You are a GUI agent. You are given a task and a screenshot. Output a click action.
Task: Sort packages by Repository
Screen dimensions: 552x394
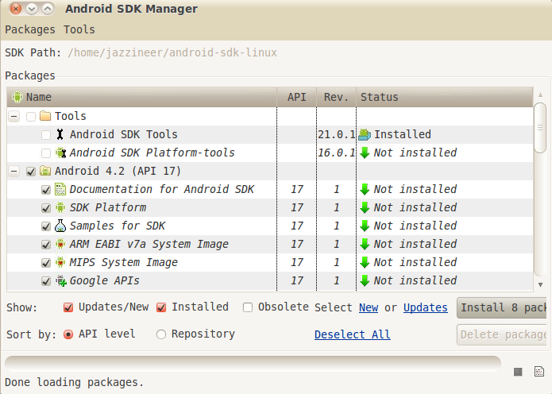(161, 334)
